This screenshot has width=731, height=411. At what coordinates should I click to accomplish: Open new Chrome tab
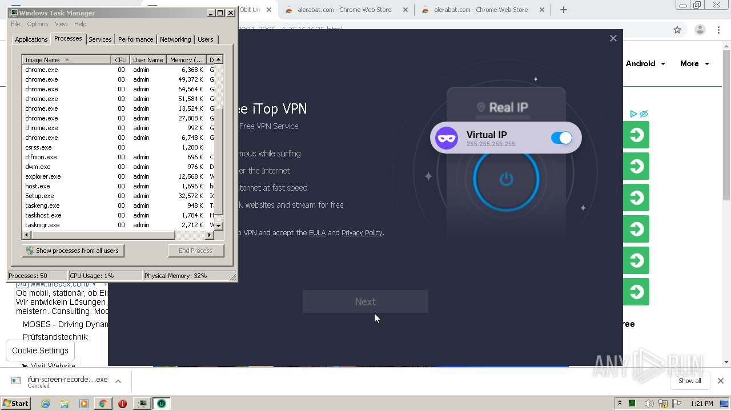click(x=564, y=10)
